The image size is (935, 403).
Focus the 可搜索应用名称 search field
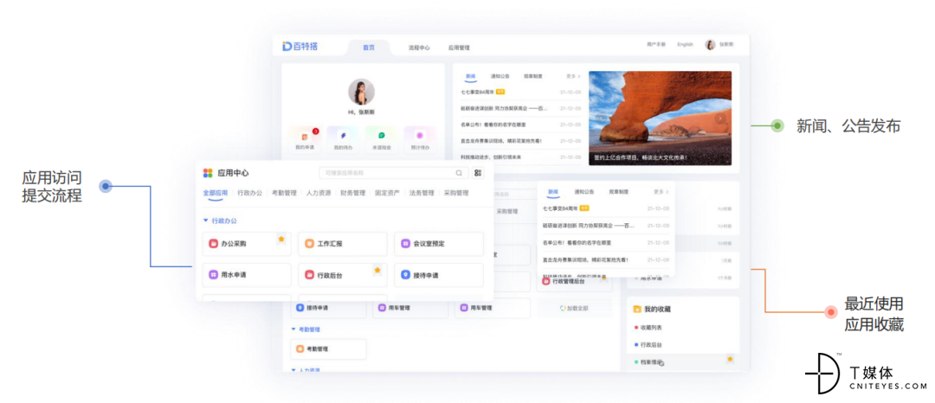click(x=394, y=173)
